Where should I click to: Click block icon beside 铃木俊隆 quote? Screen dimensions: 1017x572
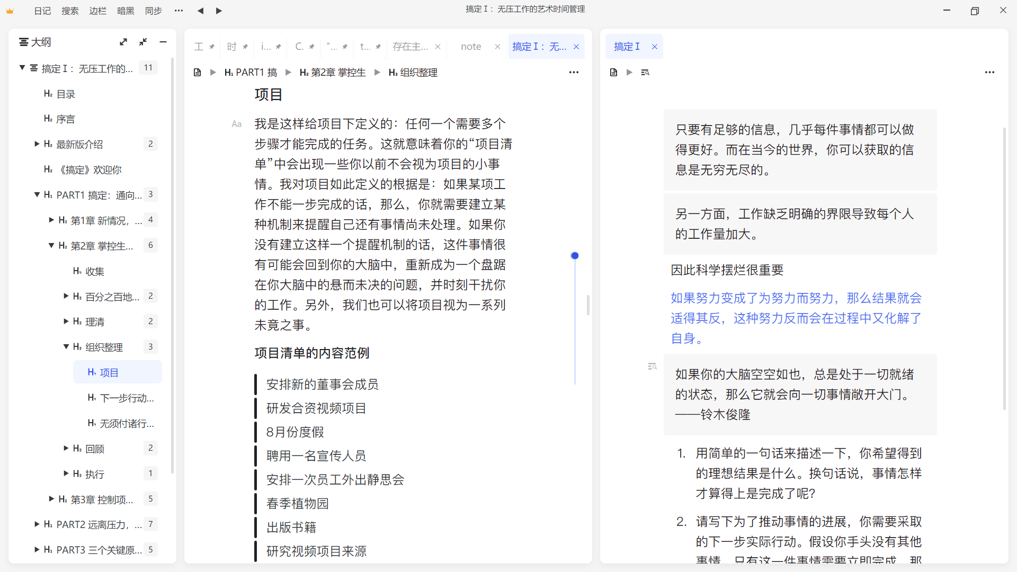(652, 367)
